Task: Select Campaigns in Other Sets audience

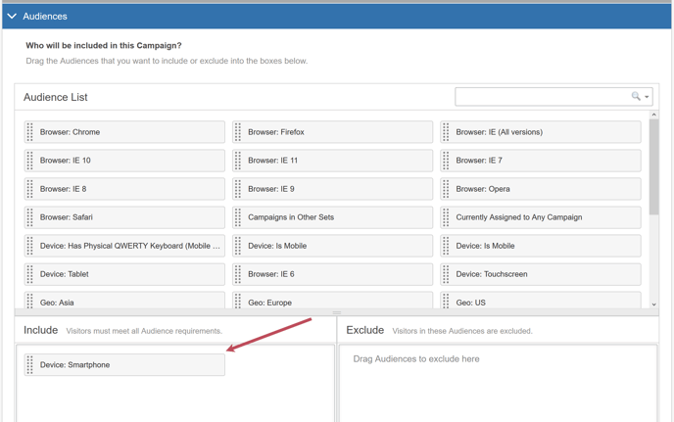Action: point(332,217)
